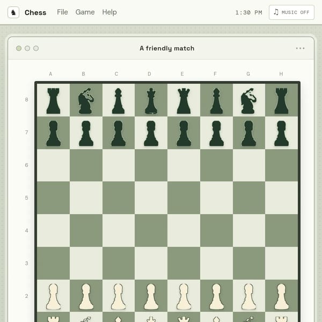Click the empty H4 square
322x322 pixels.
281,230
